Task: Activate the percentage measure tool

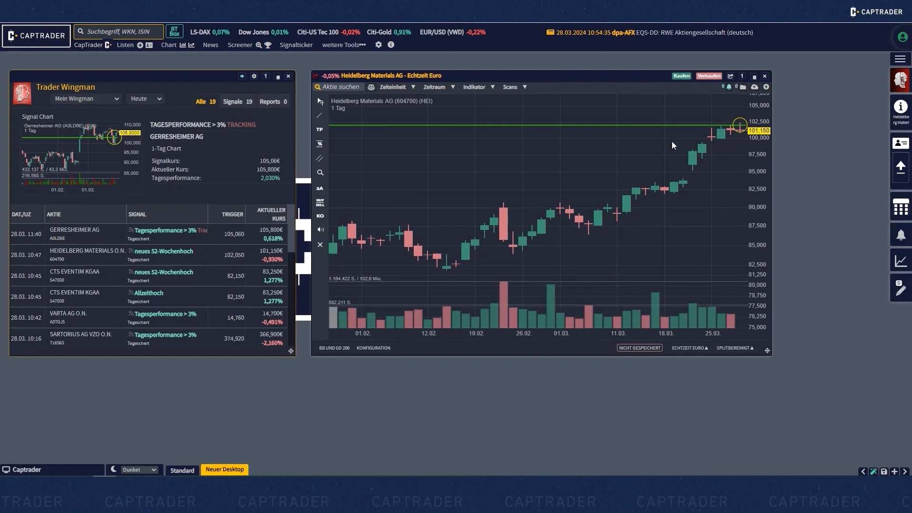Action: (320, 143)
